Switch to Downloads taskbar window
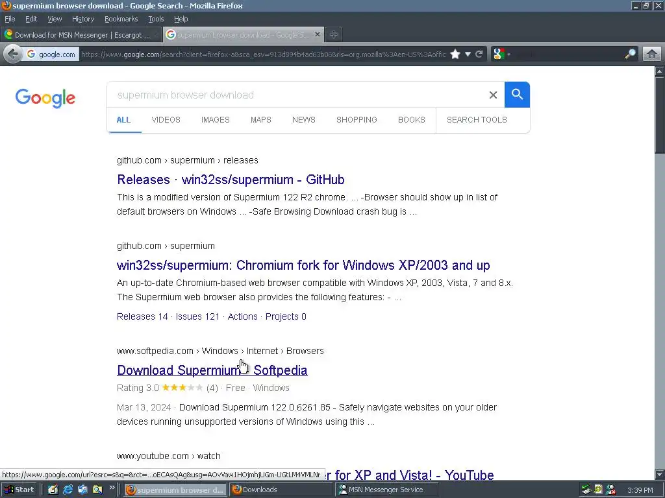This screenshot has height=498, width=665. 281,490
